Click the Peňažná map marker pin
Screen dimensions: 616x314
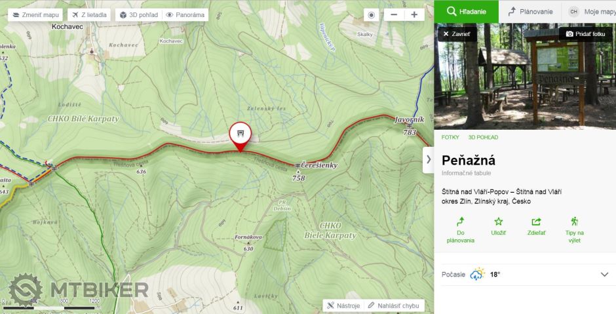pyautogui.click(x=241, y=134)
